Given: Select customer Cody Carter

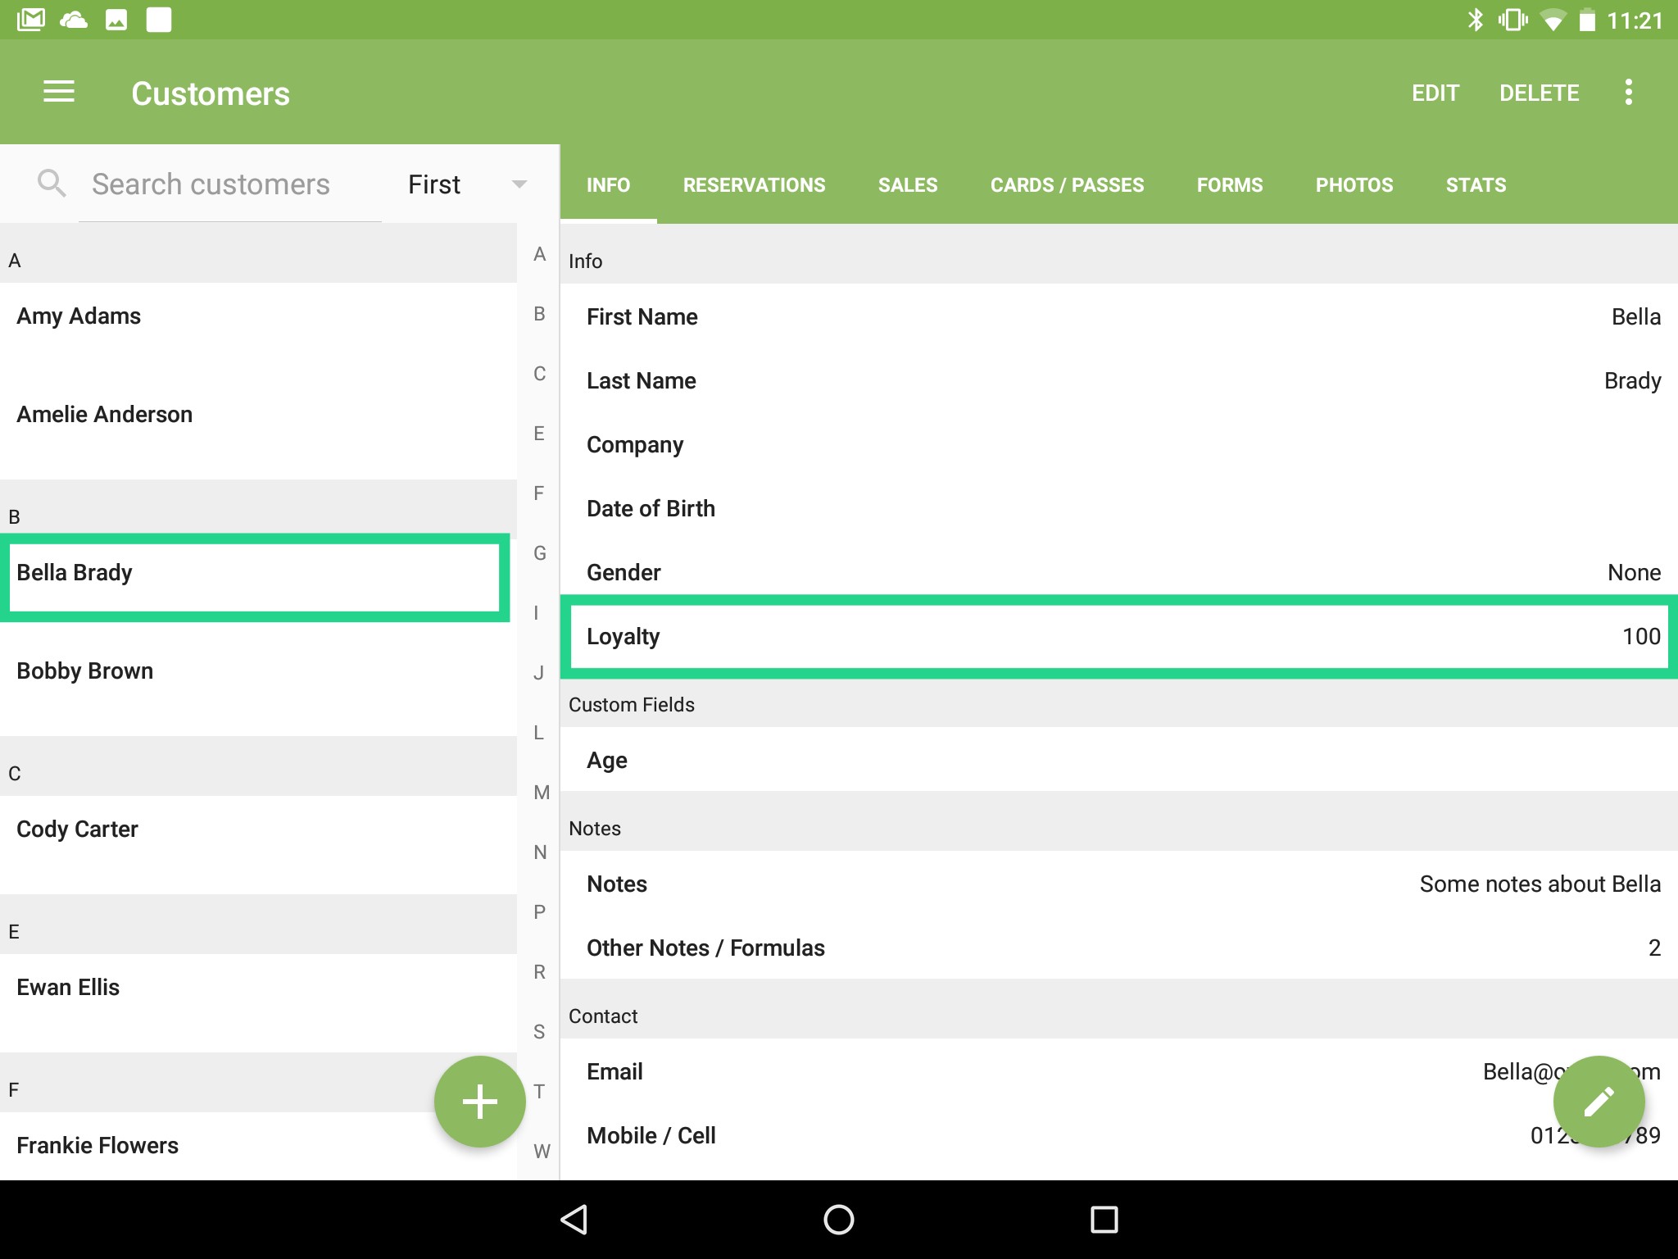Looking at the screenshot, I should click(x=258, y=844).
